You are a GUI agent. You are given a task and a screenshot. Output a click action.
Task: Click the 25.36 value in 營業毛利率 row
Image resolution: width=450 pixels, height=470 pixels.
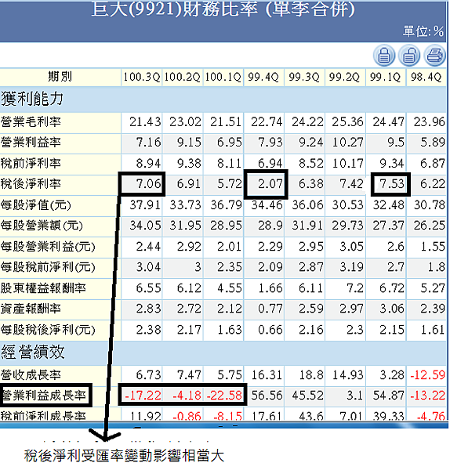(348, 122)
